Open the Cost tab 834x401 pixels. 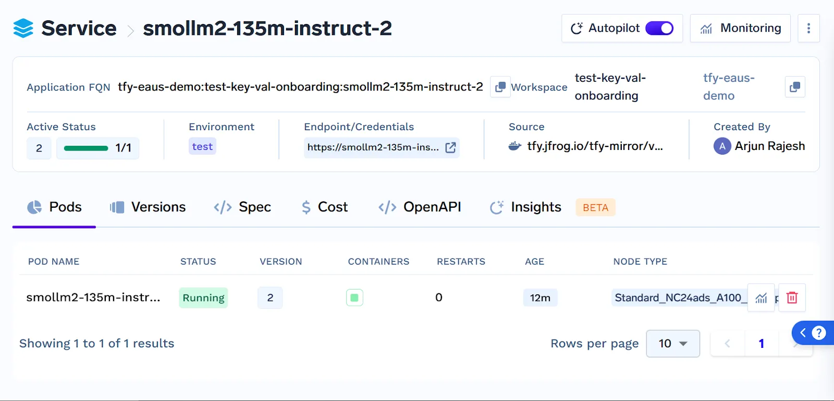[x=324, y=207]
